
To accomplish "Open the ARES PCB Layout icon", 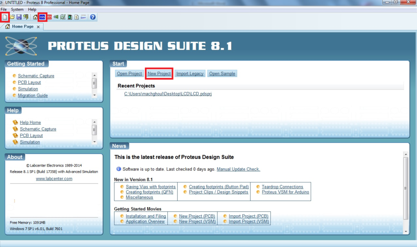I will click(49, 17).
